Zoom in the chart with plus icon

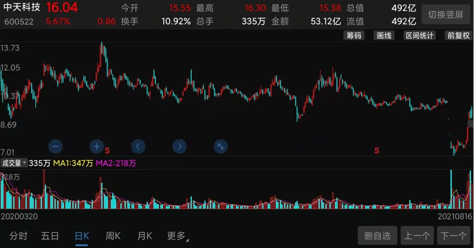(x=97, y=146)
